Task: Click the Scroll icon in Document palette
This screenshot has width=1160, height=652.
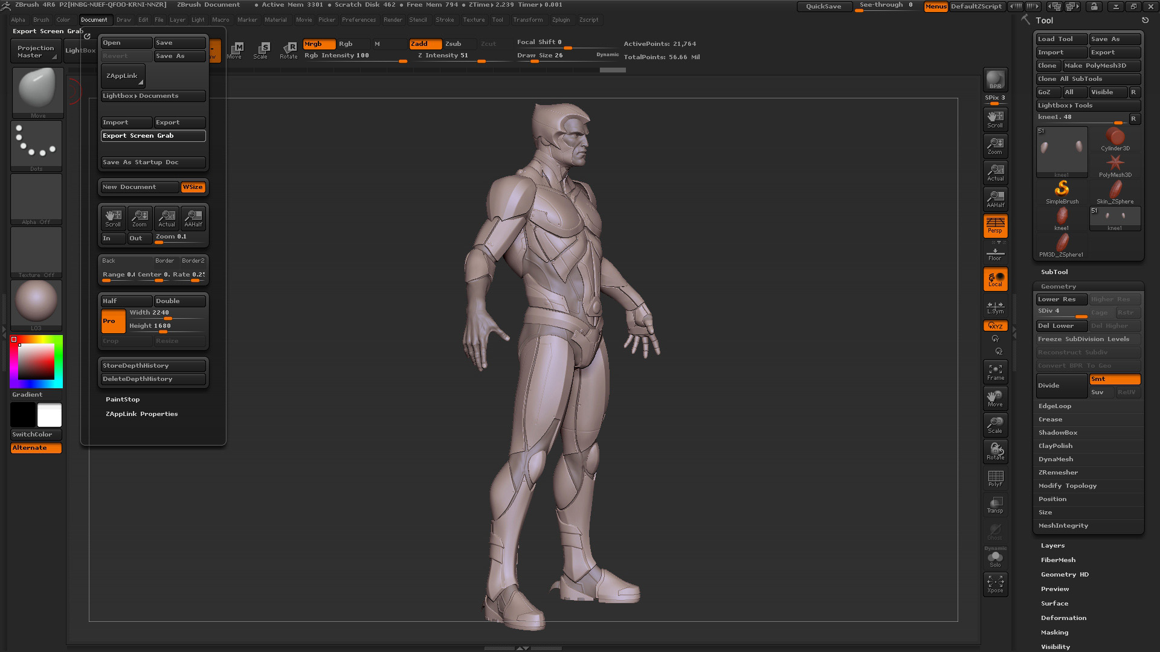Action: [113, 219]
